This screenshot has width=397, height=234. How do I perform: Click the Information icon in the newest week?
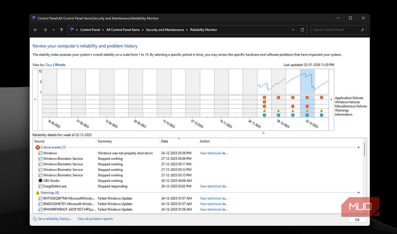321,115
